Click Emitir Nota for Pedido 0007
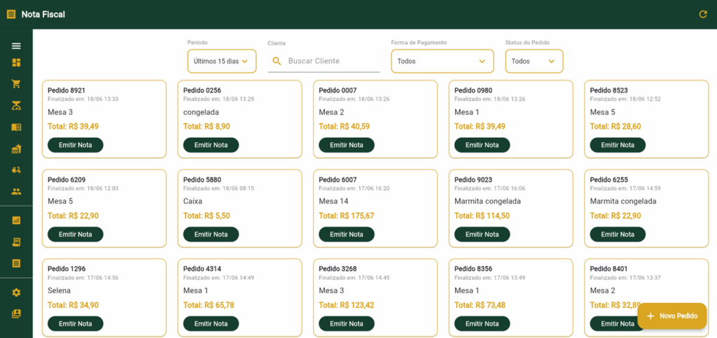The width and height of the screenshot is (717, 338). click(x=347, y=145)
